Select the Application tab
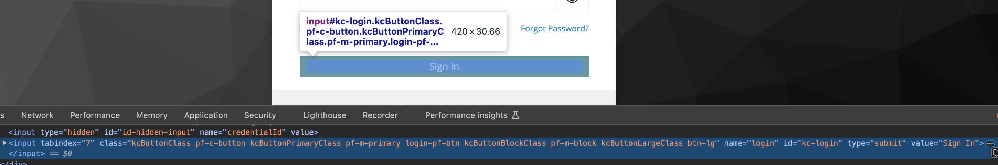The image size is (998, 165). [x=206, y=115]
